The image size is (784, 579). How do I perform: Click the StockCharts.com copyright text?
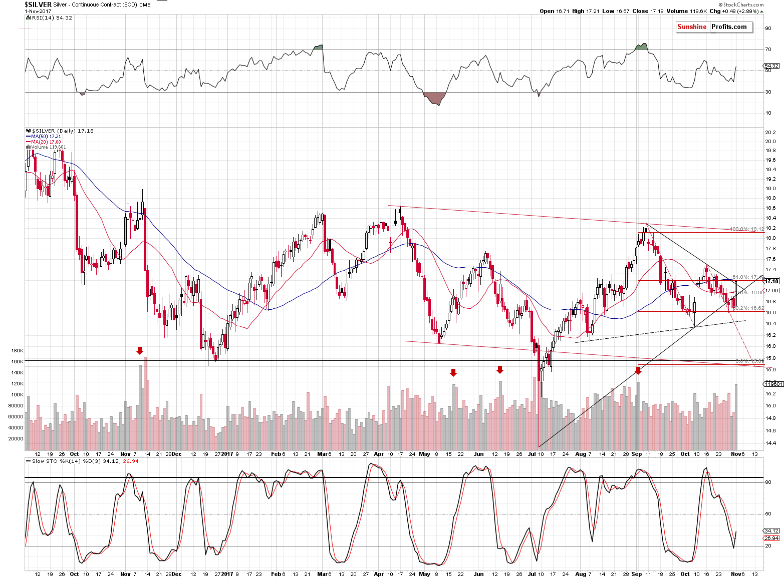[741, 5]
